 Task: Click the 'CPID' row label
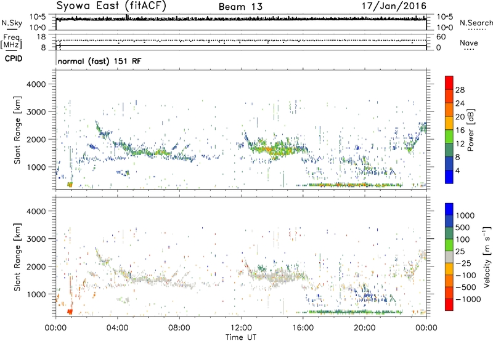point(14,58)
